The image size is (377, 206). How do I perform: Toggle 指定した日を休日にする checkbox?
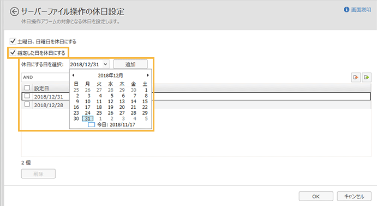click(13, 53)
